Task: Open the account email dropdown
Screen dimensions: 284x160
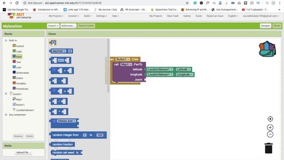Action: tap(260, 16)
